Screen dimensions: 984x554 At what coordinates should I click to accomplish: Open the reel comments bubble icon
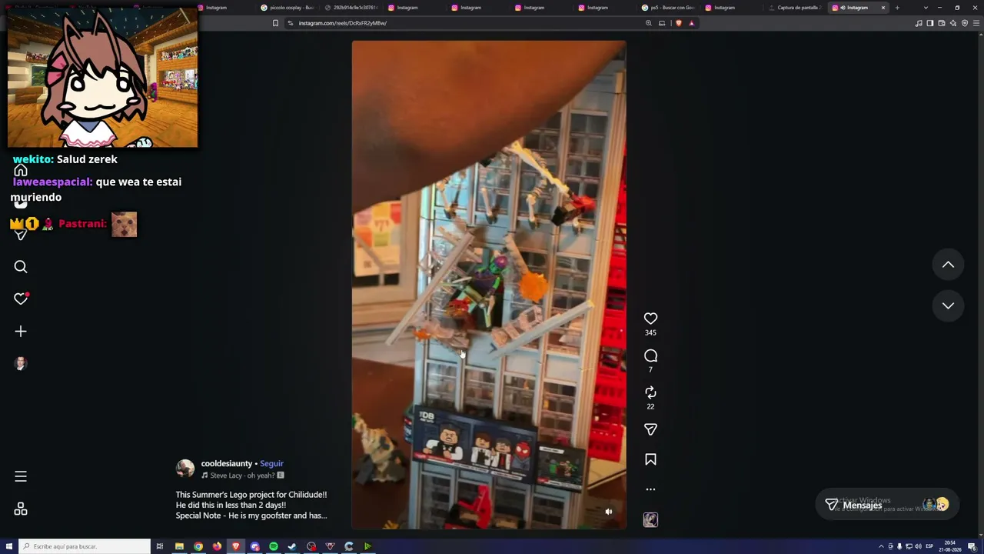650,355
